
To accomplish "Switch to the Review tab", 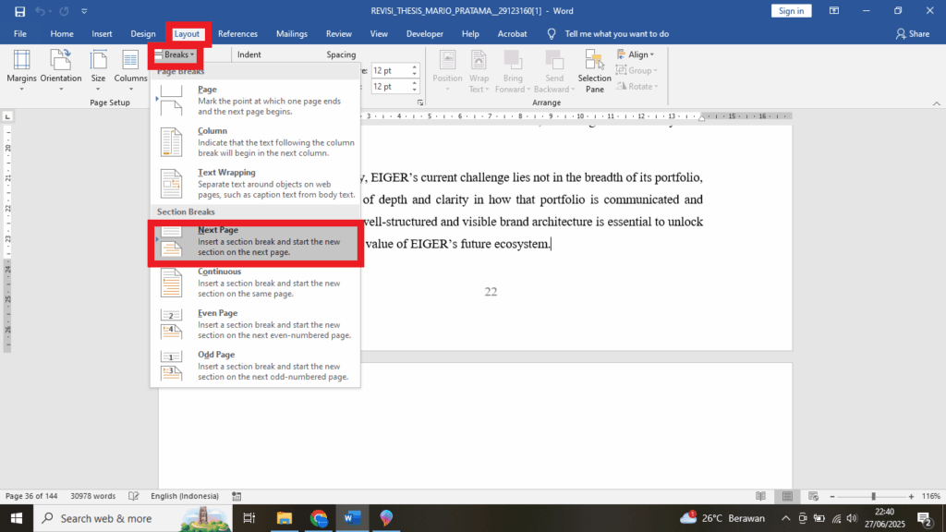I will pyautogui.click(x=338, y=34).
